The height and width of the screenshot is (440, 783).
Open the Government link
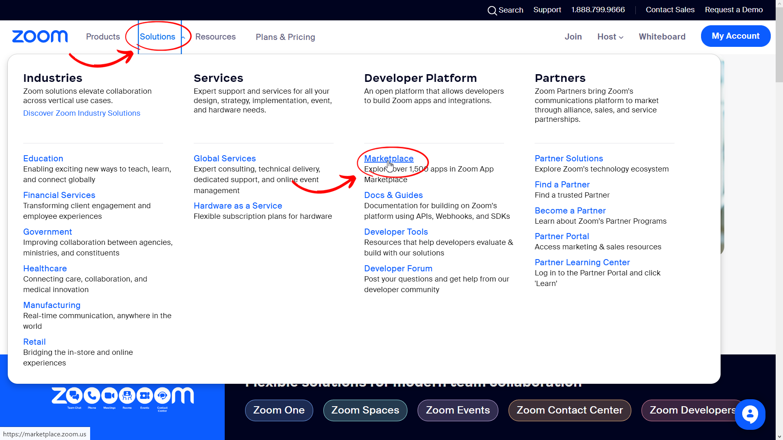(x=48, y=232)
